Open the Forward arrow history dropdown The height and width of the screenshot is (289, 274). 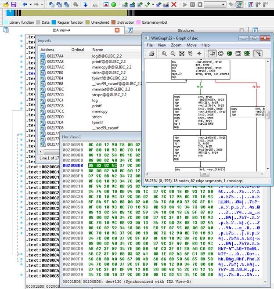pyautogui.click(x=42, y=4)
